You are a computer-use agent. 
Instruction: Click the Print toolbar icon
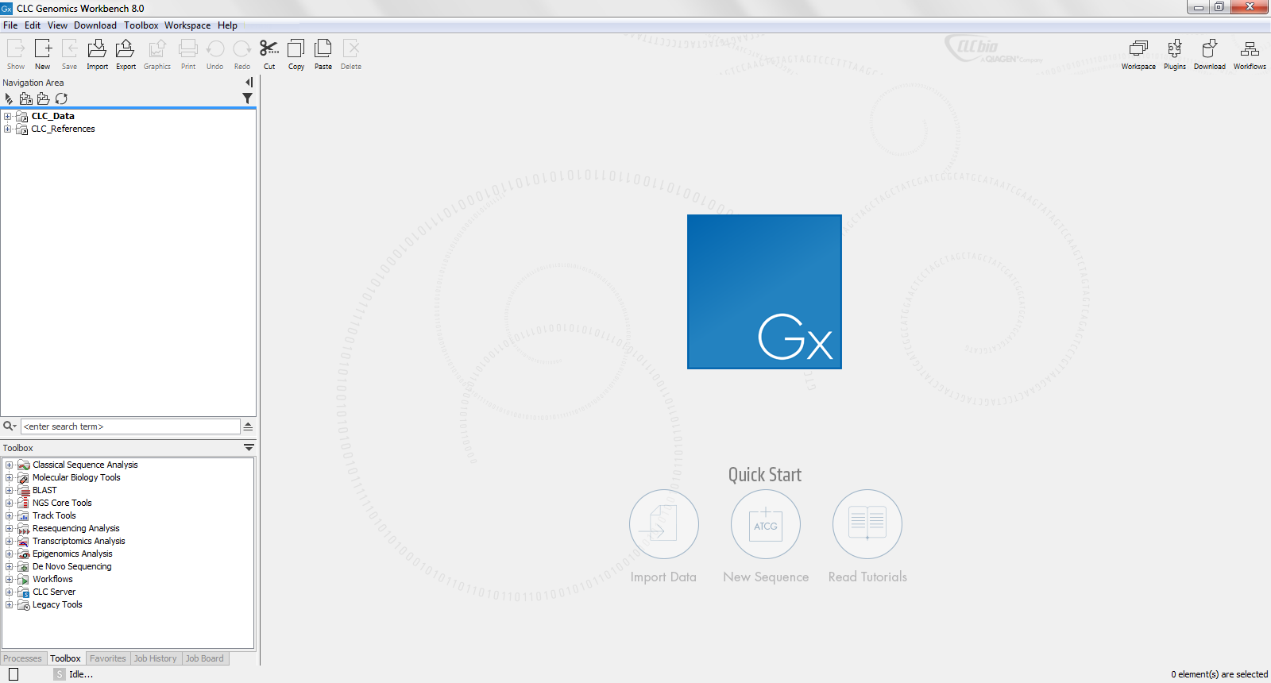click(x=188, y=54)
